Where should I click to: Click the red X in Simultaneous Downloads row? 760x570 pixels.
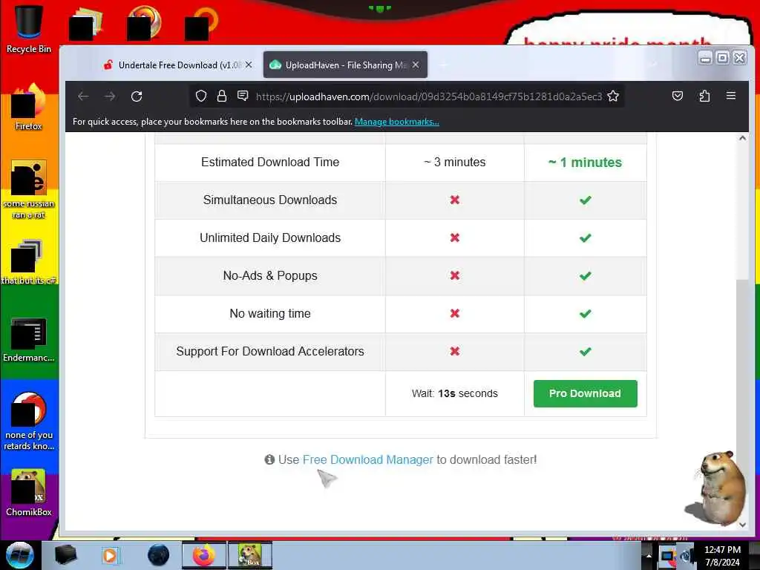tap(455, 200)
